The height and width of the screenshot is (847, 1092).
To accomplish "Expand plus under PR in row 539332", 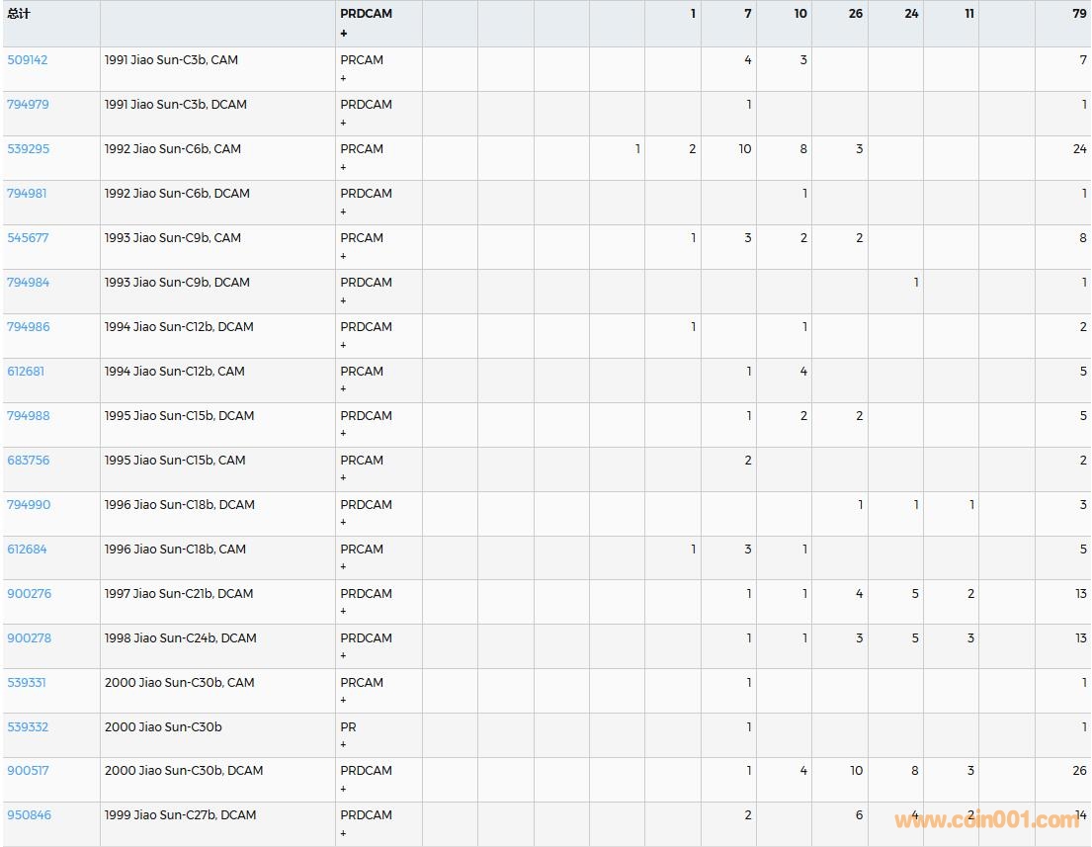I will point(343,744).
